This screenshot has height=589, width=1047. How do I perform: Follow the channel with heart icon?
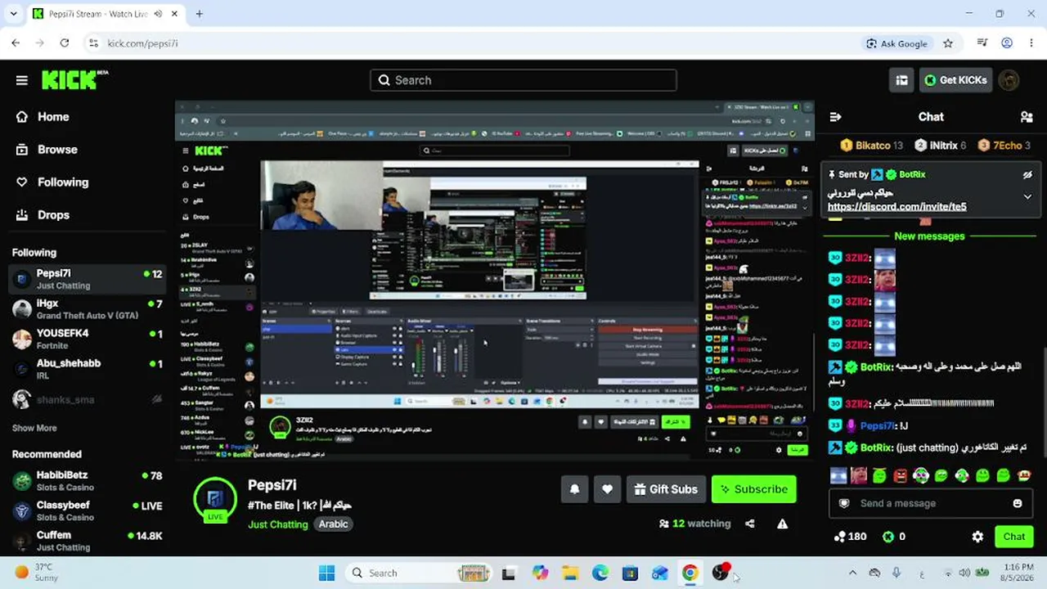[x=607, y=489]
